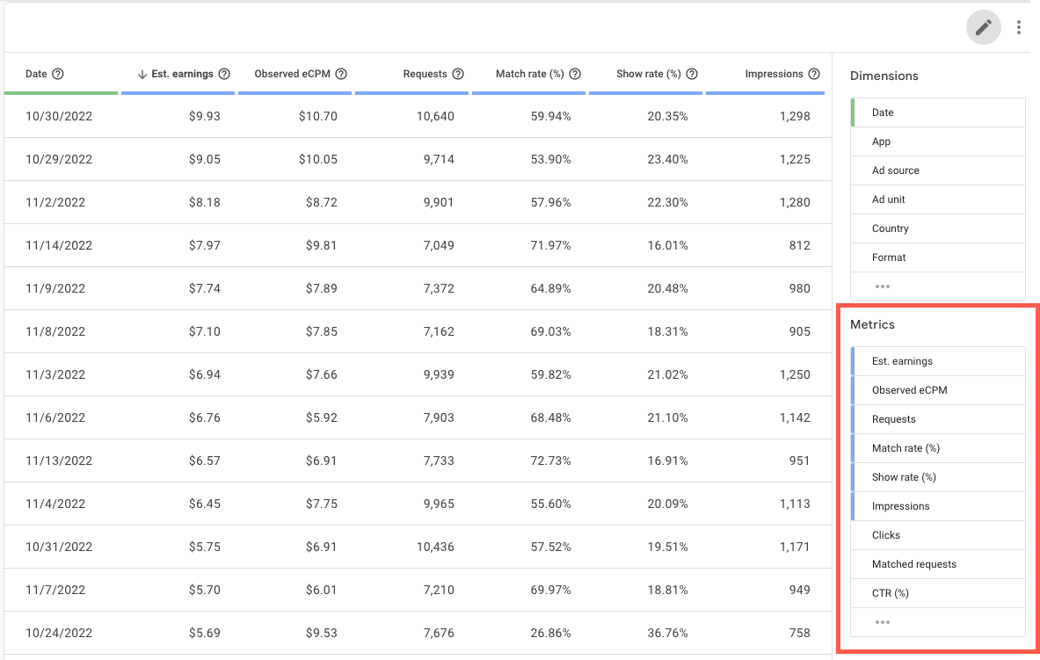Click the help icon beside Show rate (%)
The width and height of the screenshot is (1040, 660).
point(693,74)
